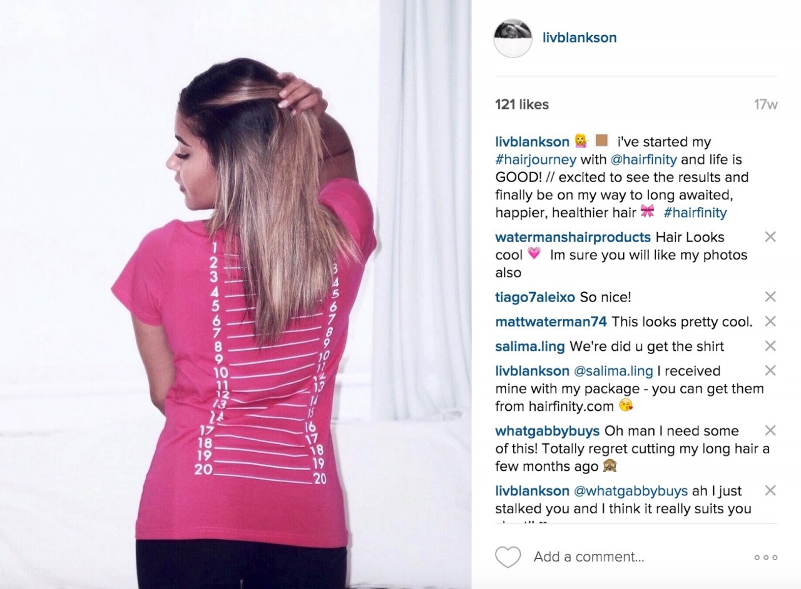The image size is (801, 589).
Task: Click the post photo of the pink shirt
Action: click(236, 294)
